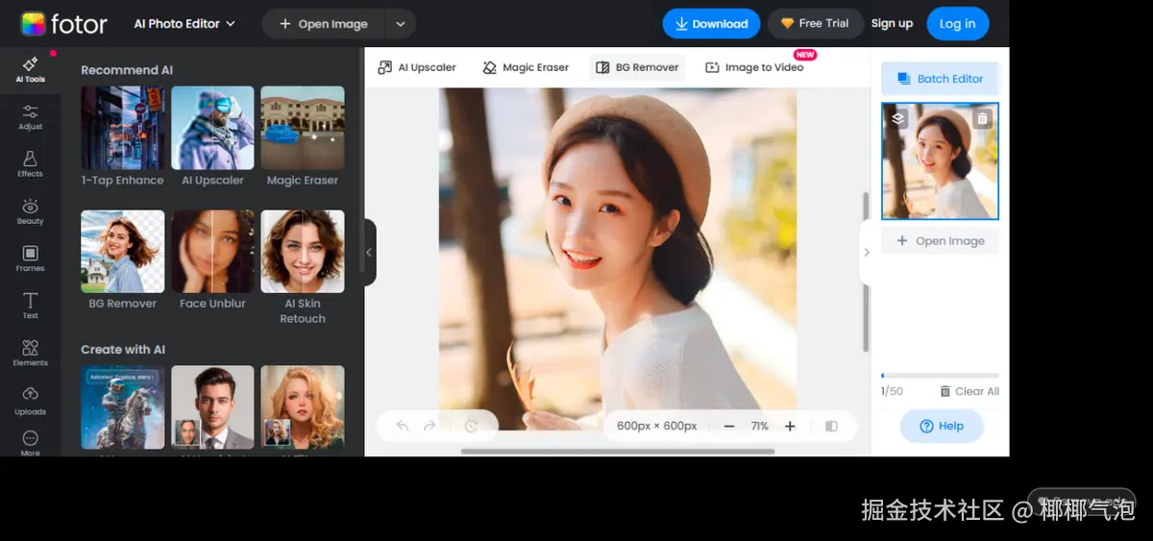Open the Effects sidebar panel
The image size is (1153, 541).
30,164
